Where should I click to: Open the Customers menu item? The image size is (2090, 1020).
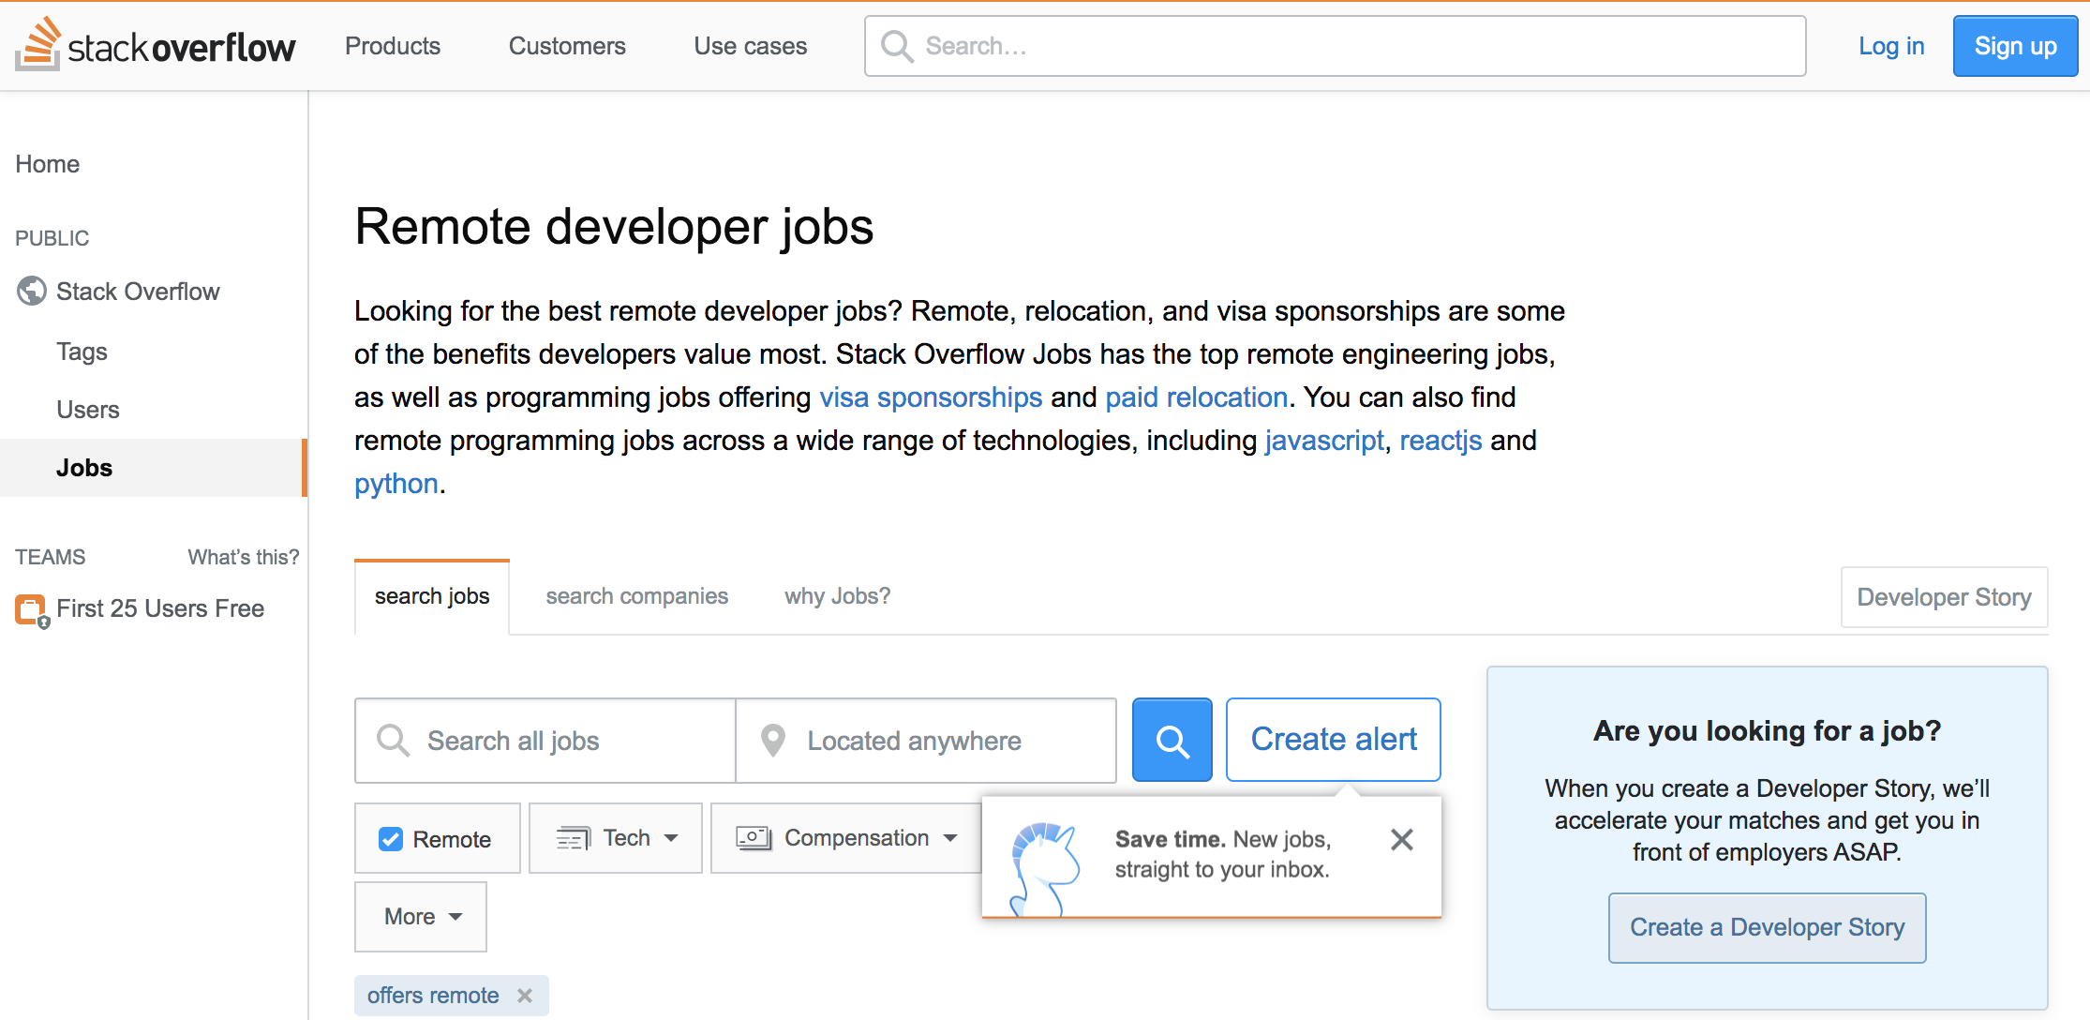click(567, 46)
